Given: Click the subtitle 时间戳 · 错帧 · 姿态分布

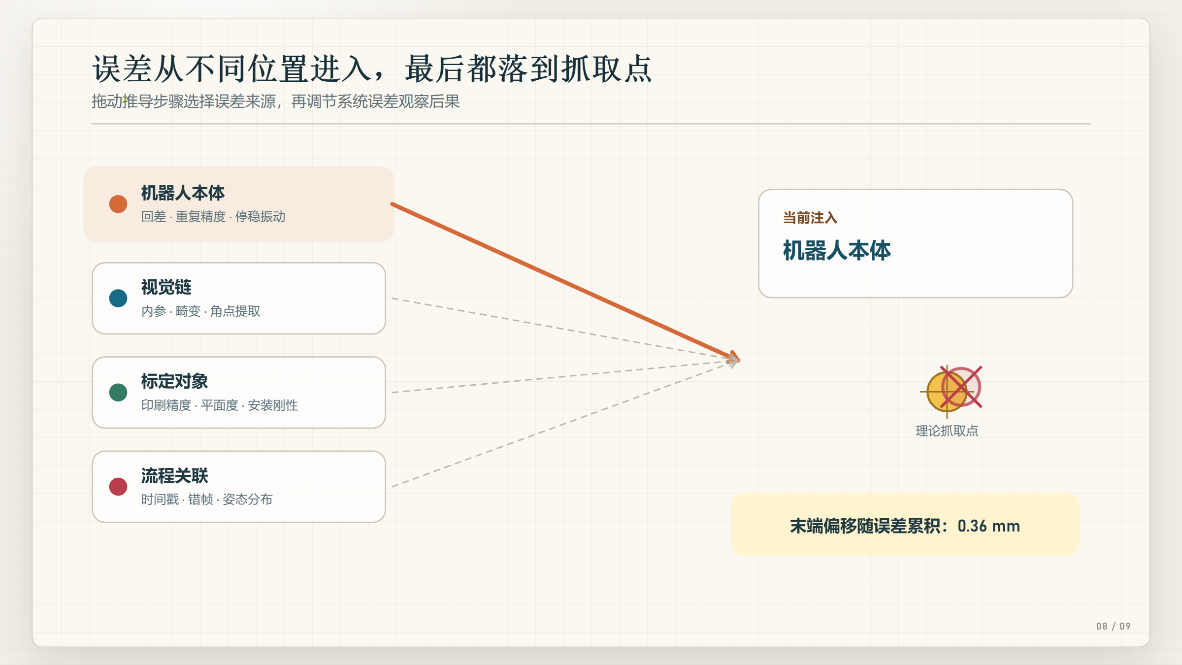Looking at the screenshot, I should pos(207,499).
